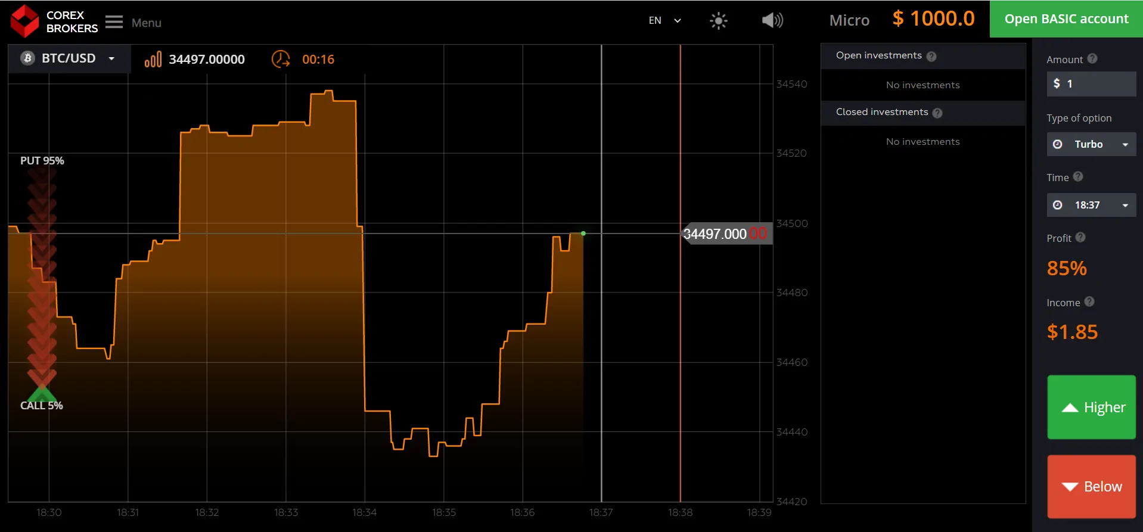This screenshot has width=1143, height=532.
Task: Click the Open BASIC account button
Action: pyautogui.click(x=1066, y=19)
